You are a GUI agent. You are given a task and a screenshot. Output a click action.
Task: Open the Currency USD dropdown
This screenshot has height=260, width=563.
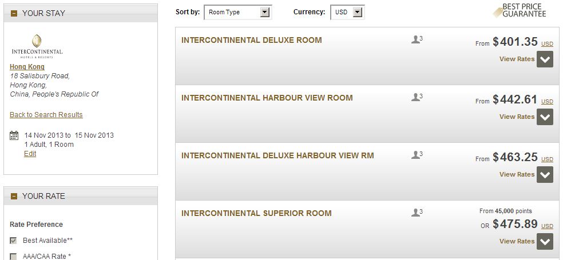coord(347,12)
